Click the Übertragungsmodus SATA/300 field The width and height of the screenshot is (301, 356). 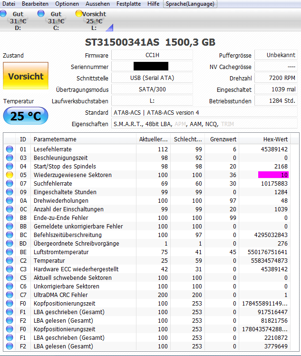(x=152, y=89)
